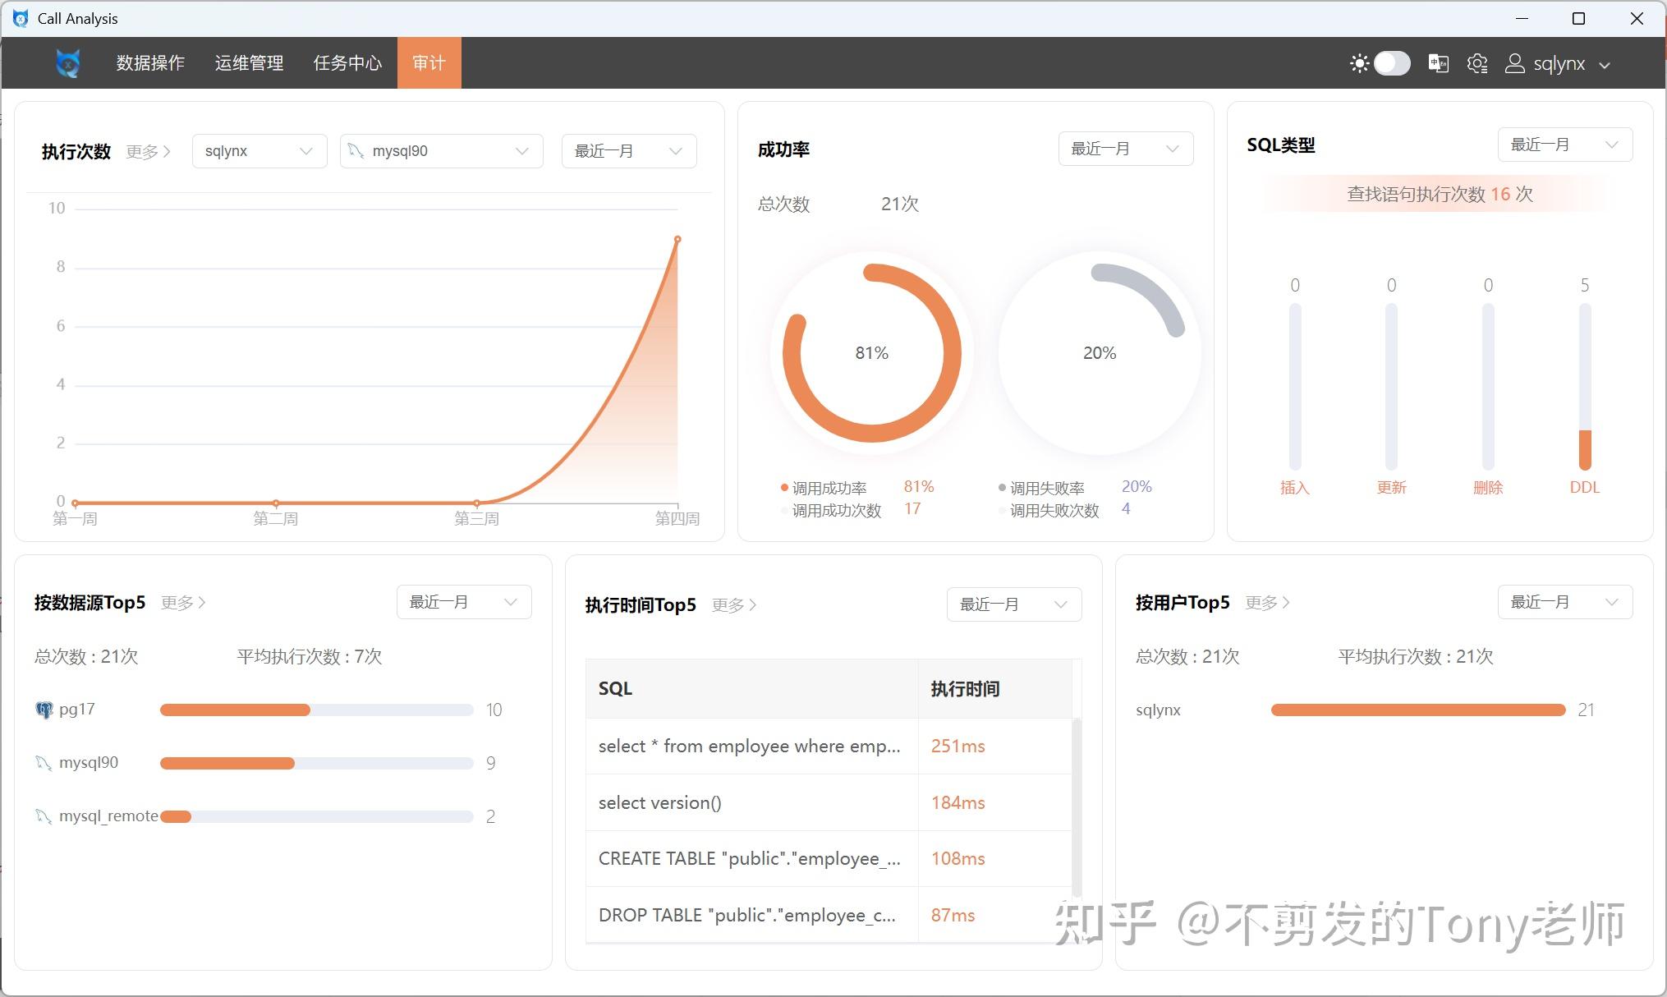Click the user profile avatar icon
This screenshot has width=1667, height=997.
pyautogui.click(x=1514, y=63)
